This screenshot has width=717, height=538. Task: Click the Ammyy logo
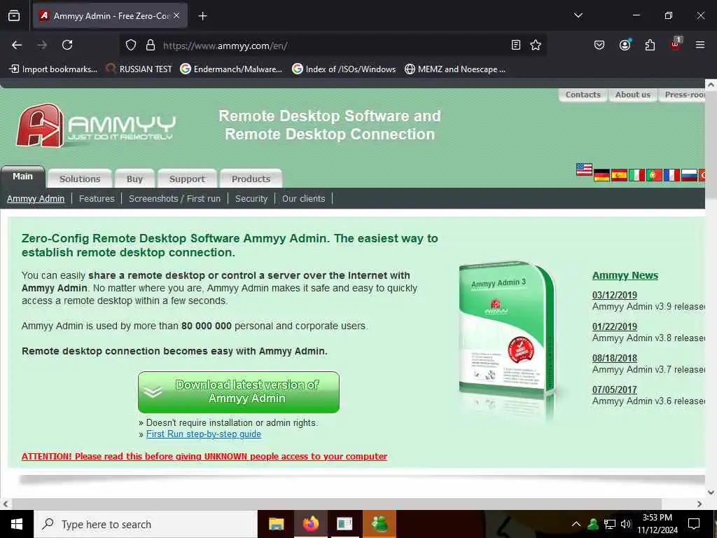click(x=95, y=125)
